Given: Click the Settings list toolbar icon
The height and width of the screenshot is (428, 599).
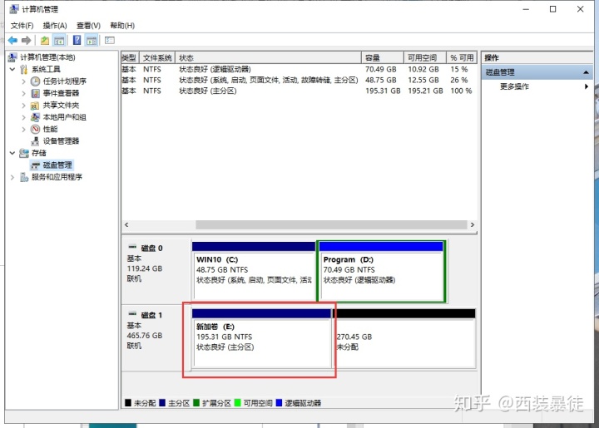Looking at the screenshot, I should [110, 40].
